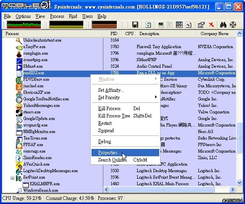Viewport: 245px width, 204px height.
Task: Open the Options menu
Action: (23, 16)
